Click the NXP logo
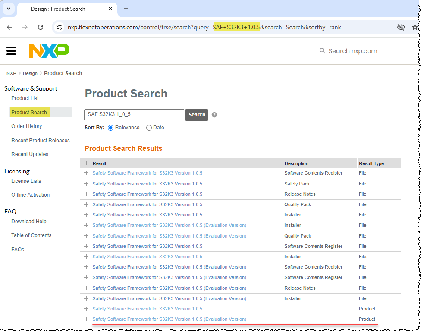 tap(48, 50)
